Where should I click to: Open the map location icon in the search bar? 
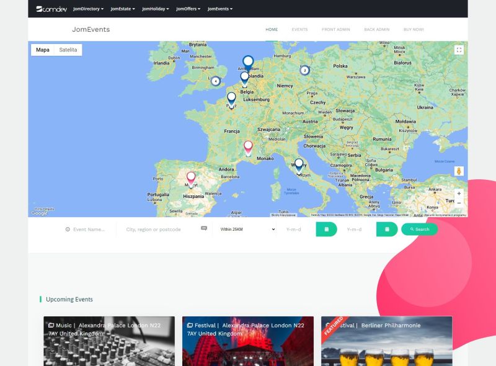pyautogui.click(x=205, y=229)
